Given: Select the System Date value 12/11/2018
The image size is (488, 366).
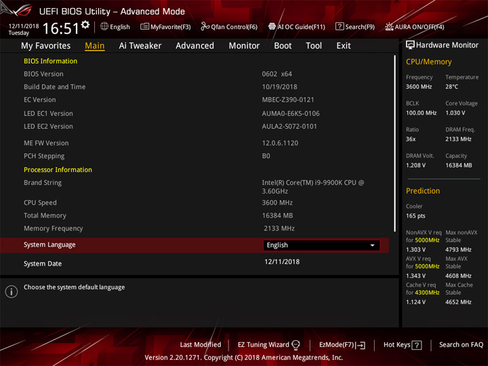Looking at the screenshot, I should pyautogui.click(x=282, y=262).
